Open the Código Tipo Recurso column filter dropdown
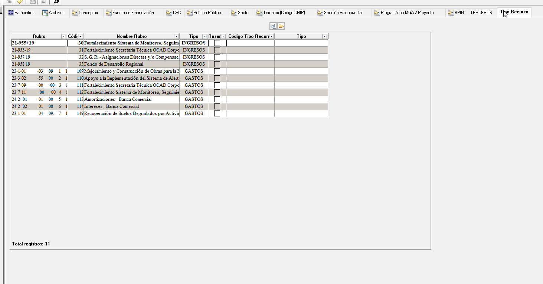 pyautogui.click(x=271, y=36)
